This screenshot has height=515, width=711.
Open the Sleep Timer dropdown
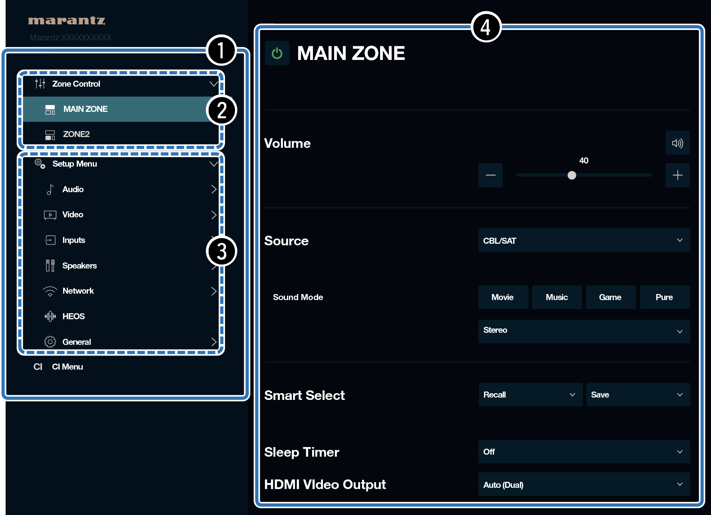[584, 452]
